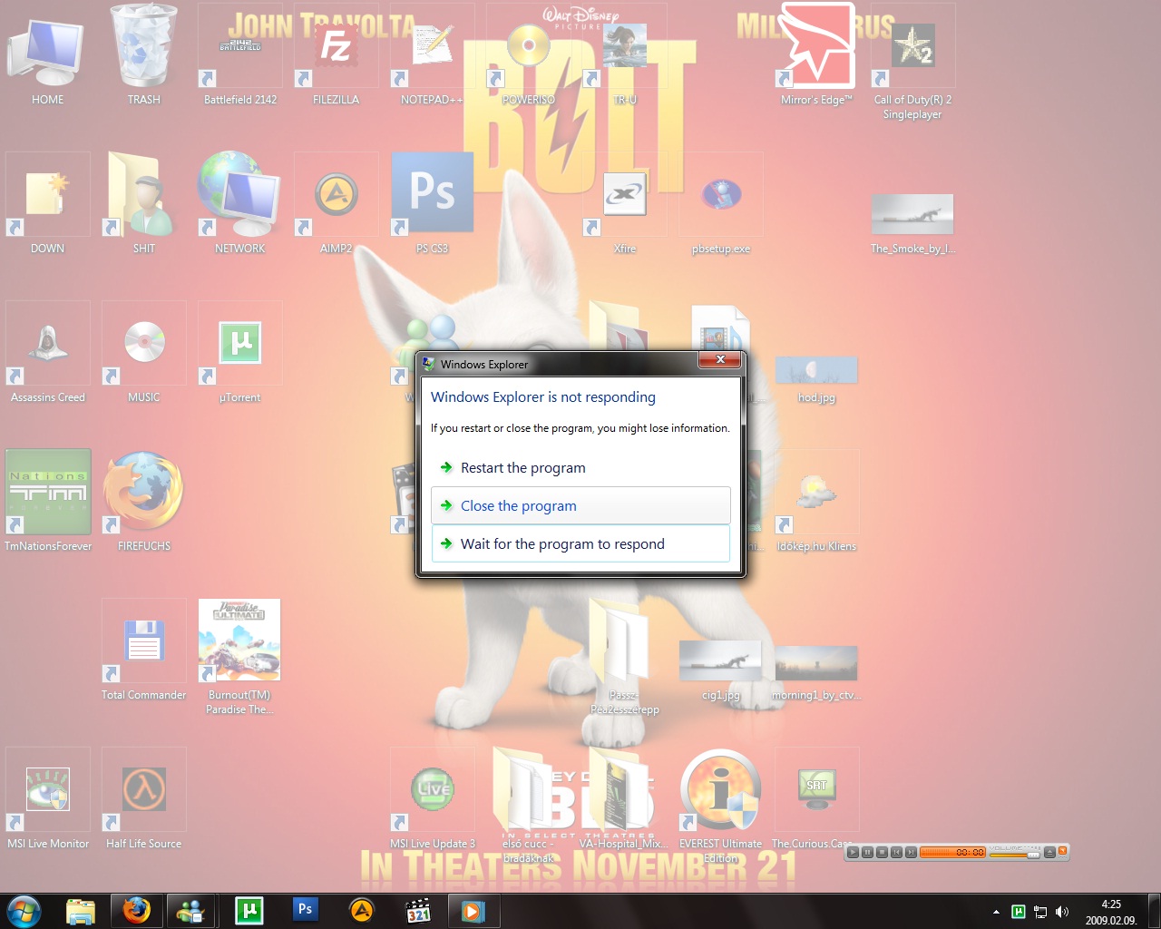Image resolution: width=1161 pixels, height=929 pixels.
Task: Click the orange arrow on mini player
Action: coord(1062,850)
